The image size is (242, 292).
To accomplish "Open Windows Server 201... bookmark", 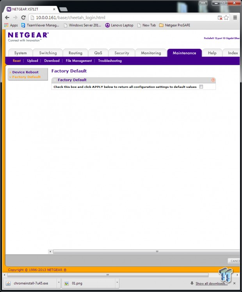I will pos(82,25).
